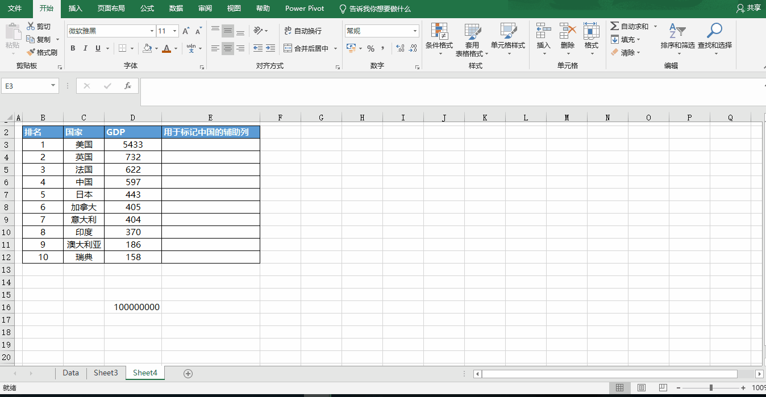Click the center alignment icon

point(227,48)
